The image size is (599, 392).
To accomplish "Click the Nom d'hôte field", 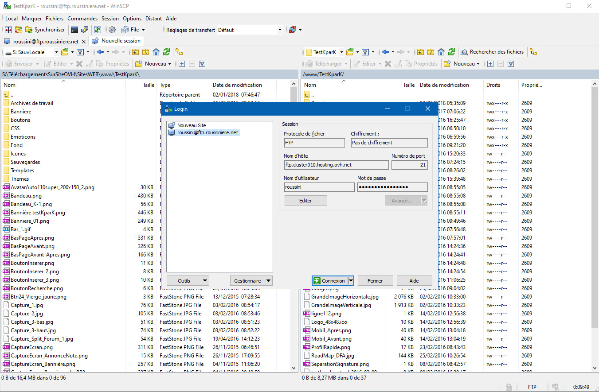I will (x=337, y=165).
